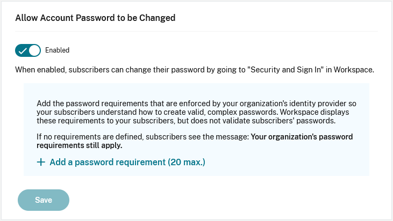The image size is (393, 221).
Task: Click the "(20 max.)" part of the link
Action: click(x=187, y=162)
